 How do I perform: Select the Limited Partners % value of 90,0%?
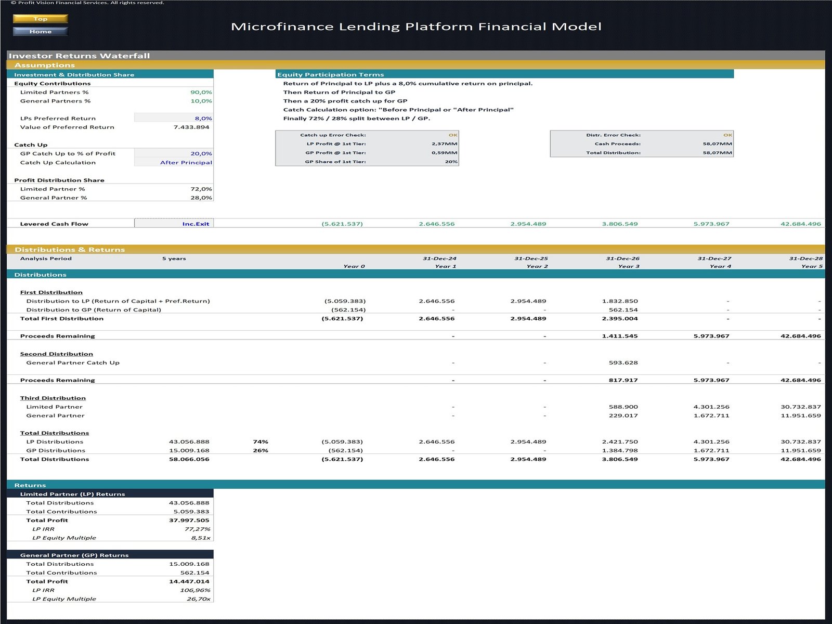click(202, 92)
